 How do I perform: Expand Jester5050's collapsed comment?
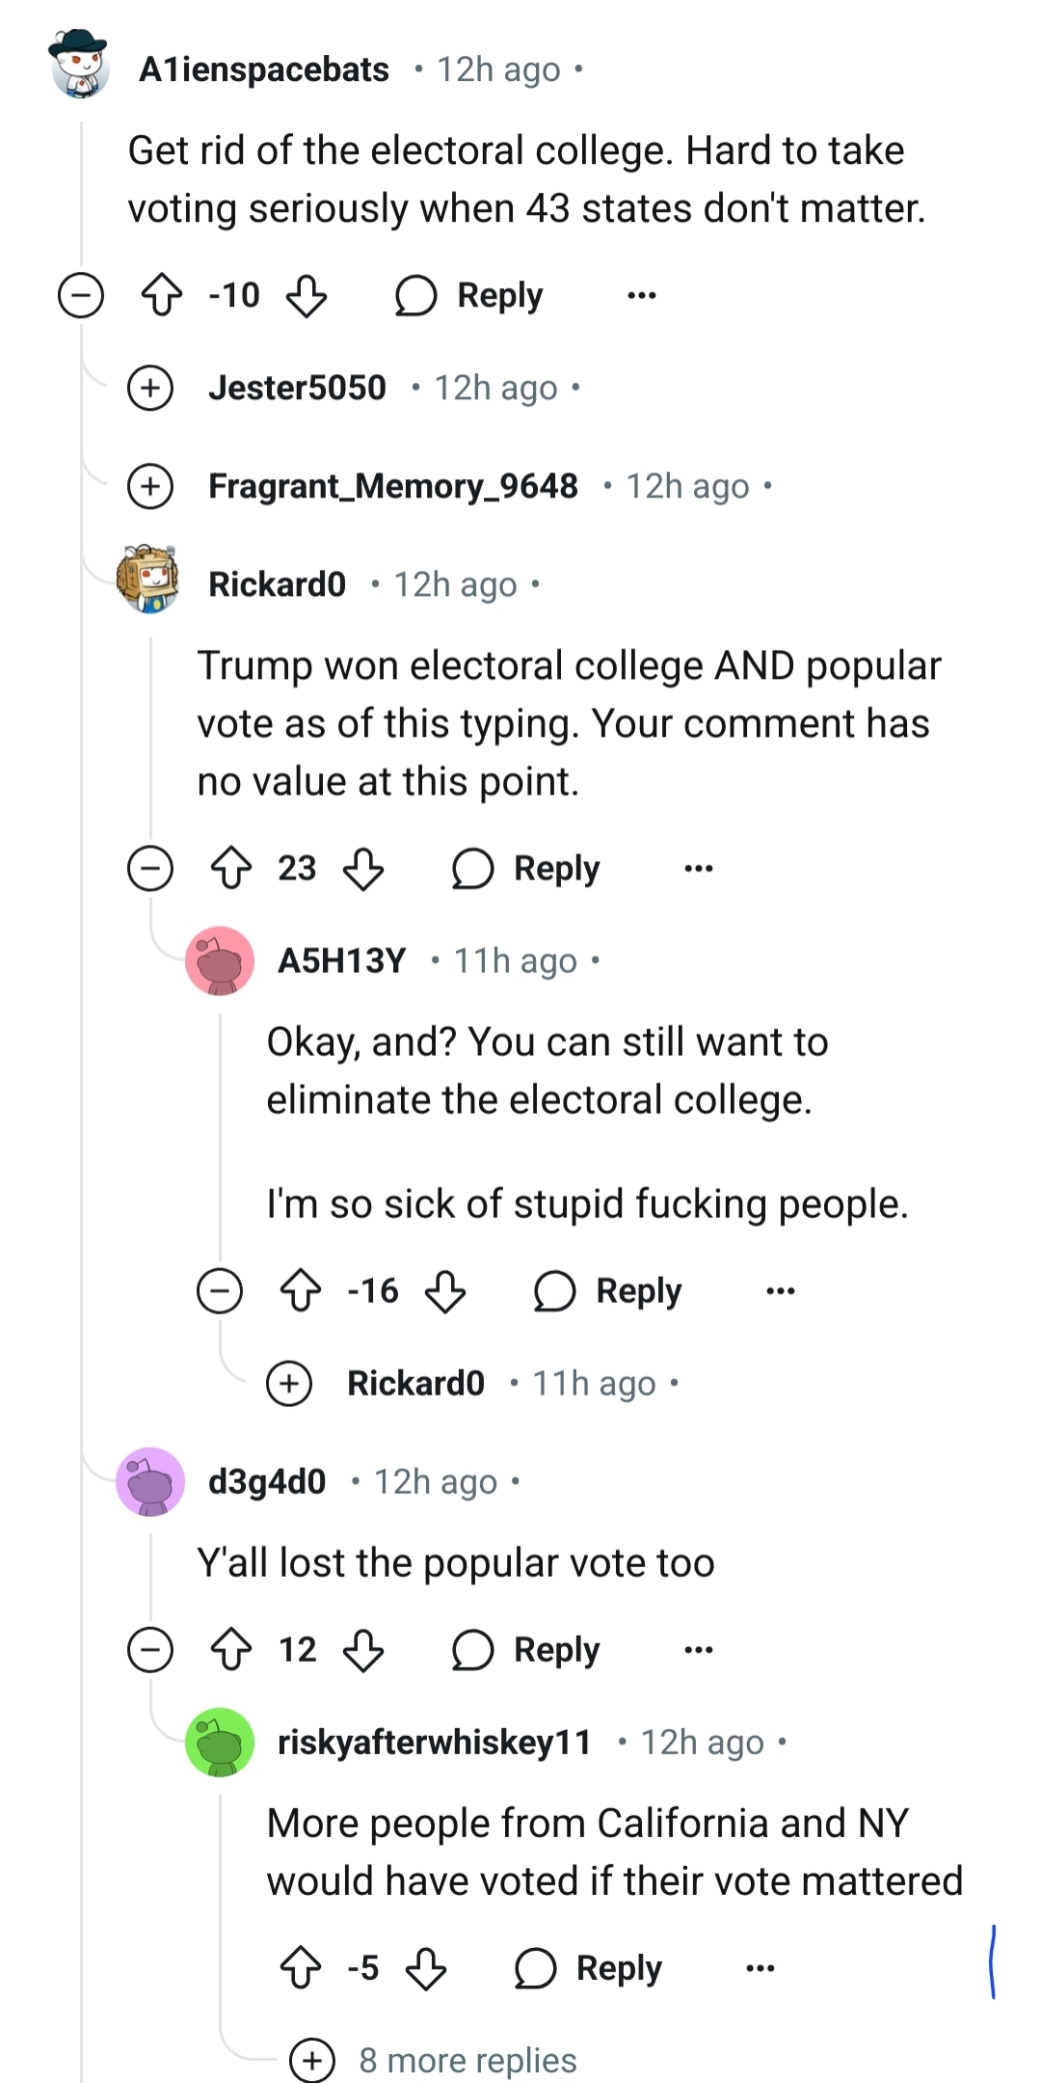pyautogui.click(x=150, y=389)
